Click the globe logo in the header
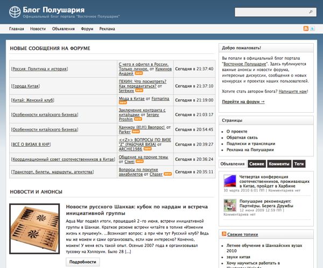 tap(16, 11)
